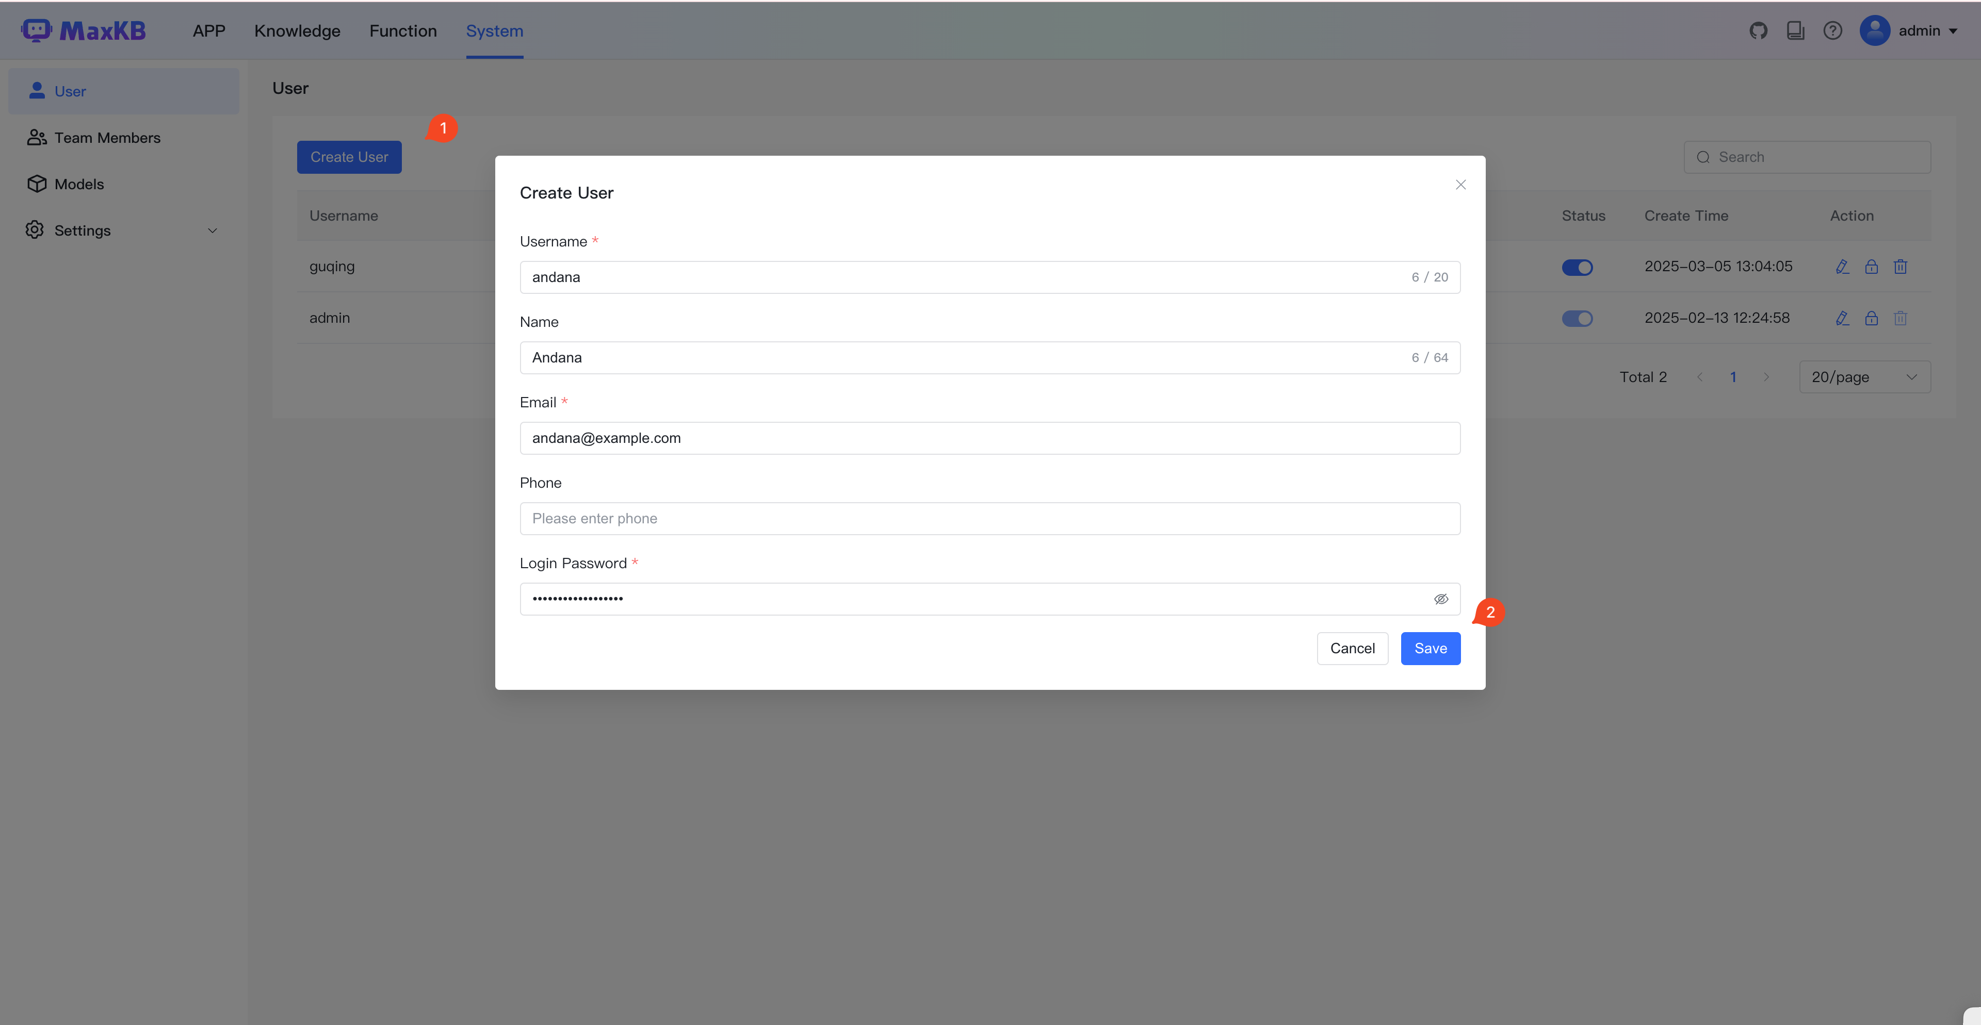Open the 20/page size dropdown
Image resolution: width=1981 pixels, height=1025 pixels.
[x=1865, y=377]
